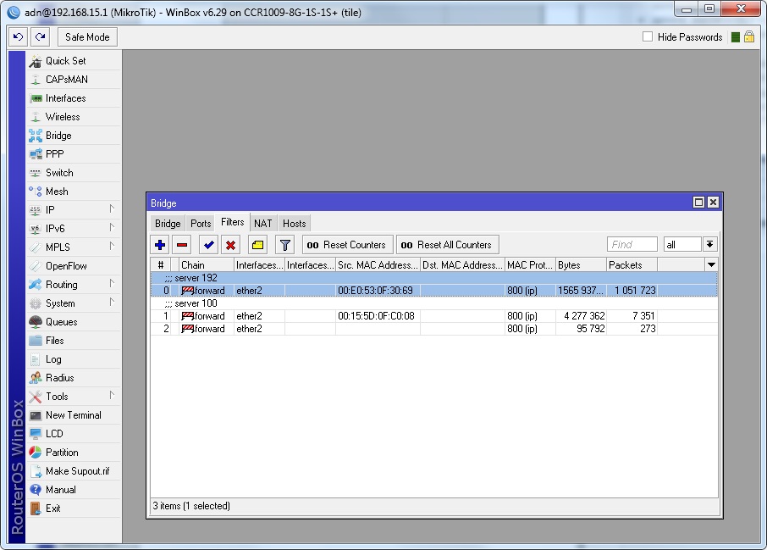Switch to the Ports tab
This screenshot has height=550, width=767.
201,224
